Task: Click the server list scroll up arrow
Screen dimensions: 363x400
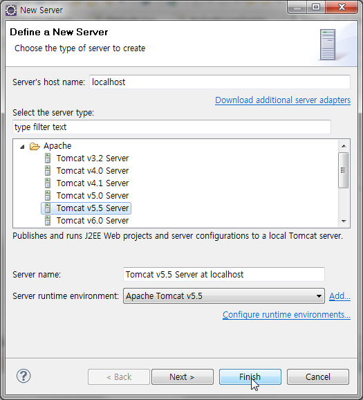Action: pyautogui.click(x=344, y=146)
